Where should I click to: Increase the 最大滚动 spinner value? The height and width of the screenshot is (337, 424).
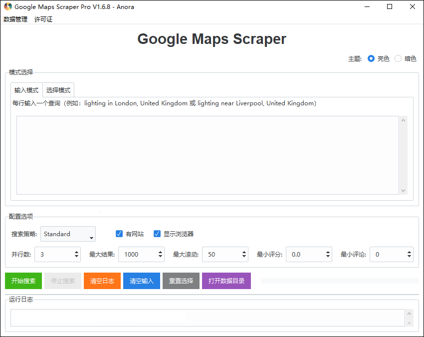244,252
